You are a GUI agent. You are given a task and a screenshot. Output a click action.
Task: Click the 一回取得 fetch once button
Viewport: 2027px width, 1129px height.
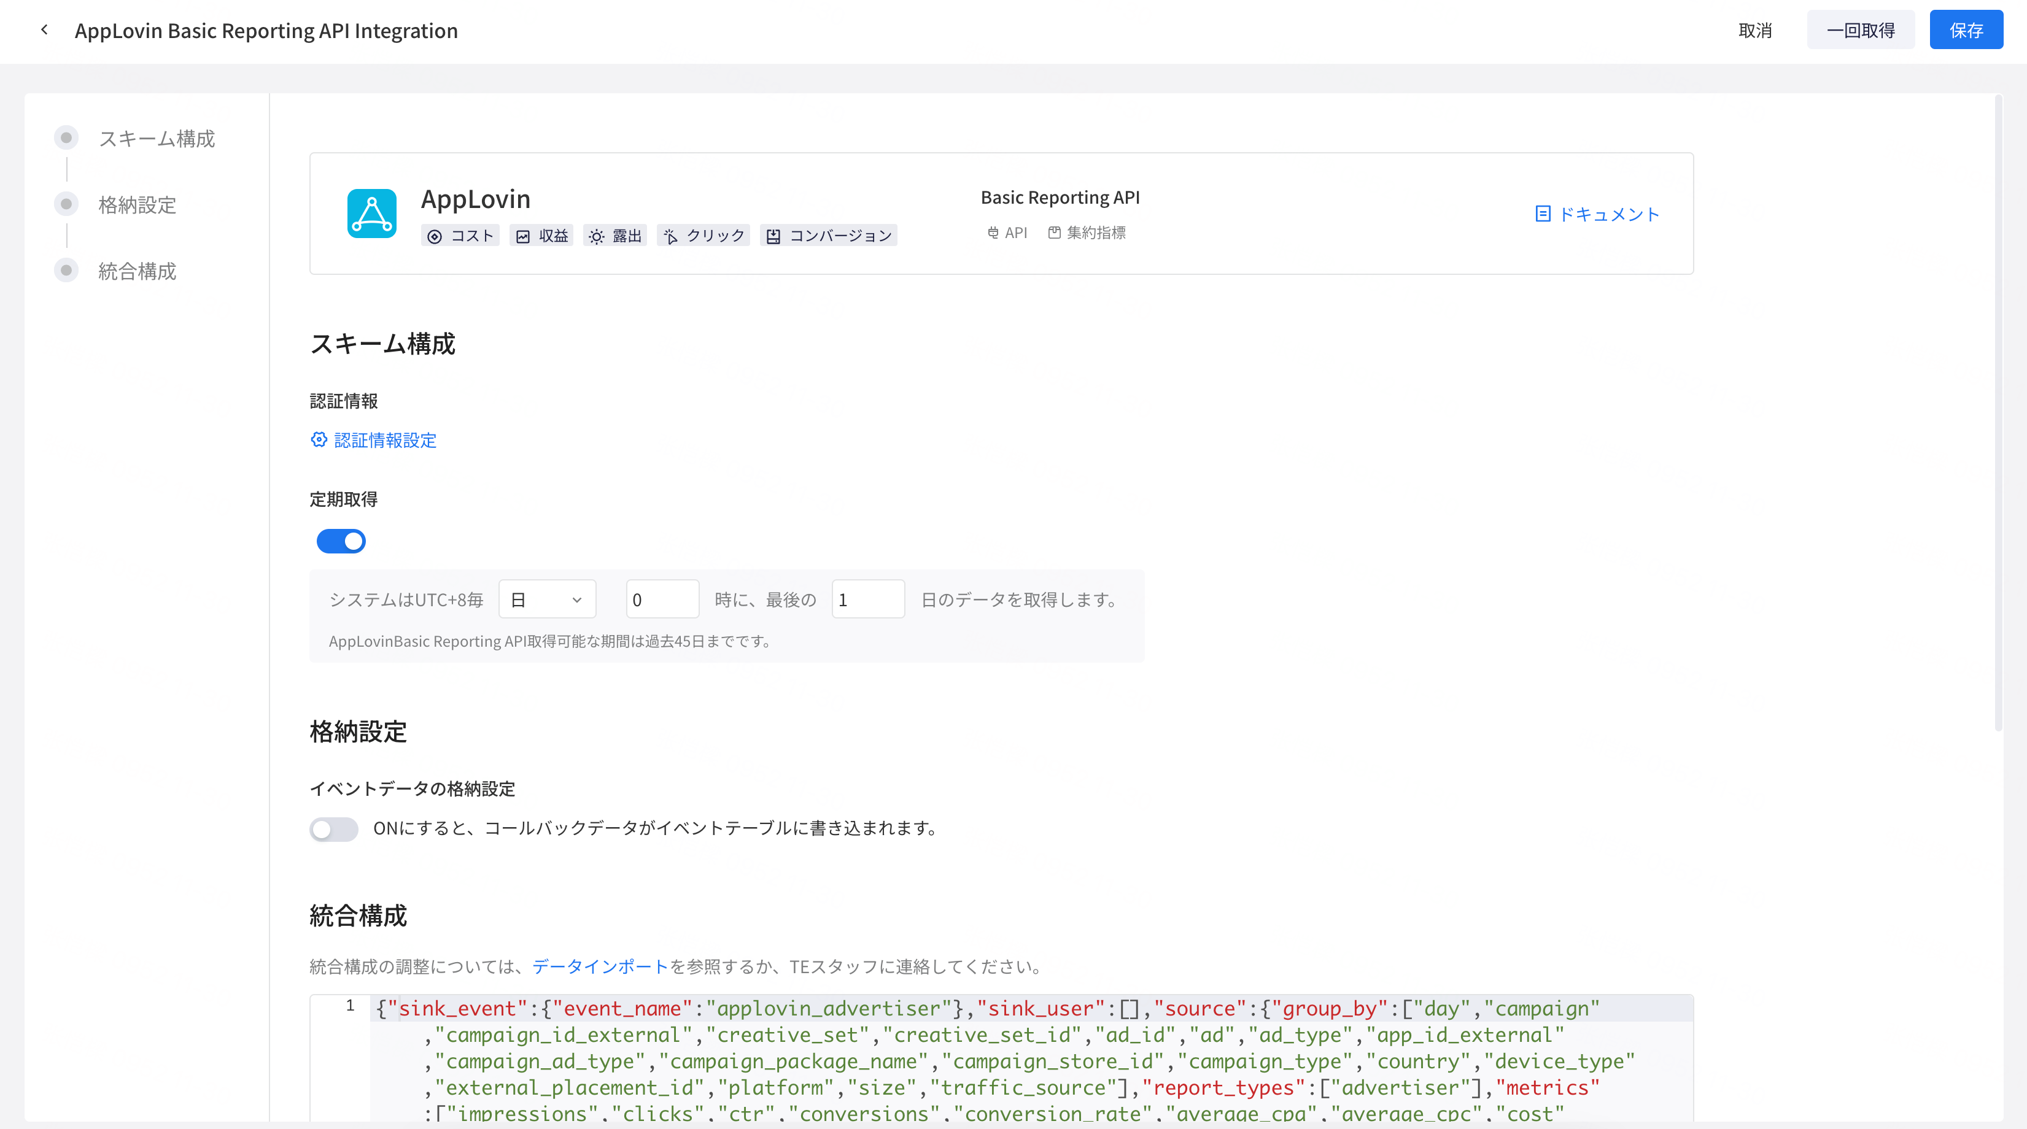tap(1860, 30)
